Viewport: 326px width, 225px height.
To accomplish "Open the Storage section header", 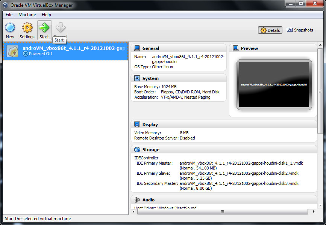I will point(224,150).
